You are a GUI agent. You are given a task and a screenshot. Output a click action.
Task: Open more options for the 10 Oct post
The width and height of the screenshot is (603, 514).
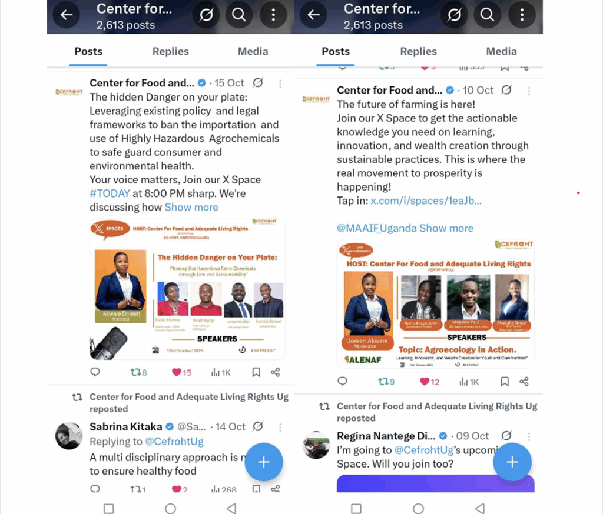(x=529, y=91)
